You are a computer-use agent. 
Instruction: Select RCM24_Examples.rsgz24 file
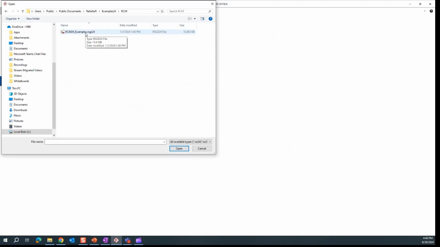coord(80,32)
